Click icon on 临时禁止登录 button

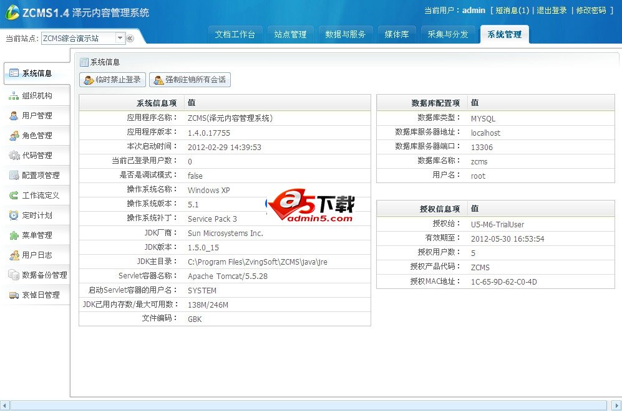[89, 80]
